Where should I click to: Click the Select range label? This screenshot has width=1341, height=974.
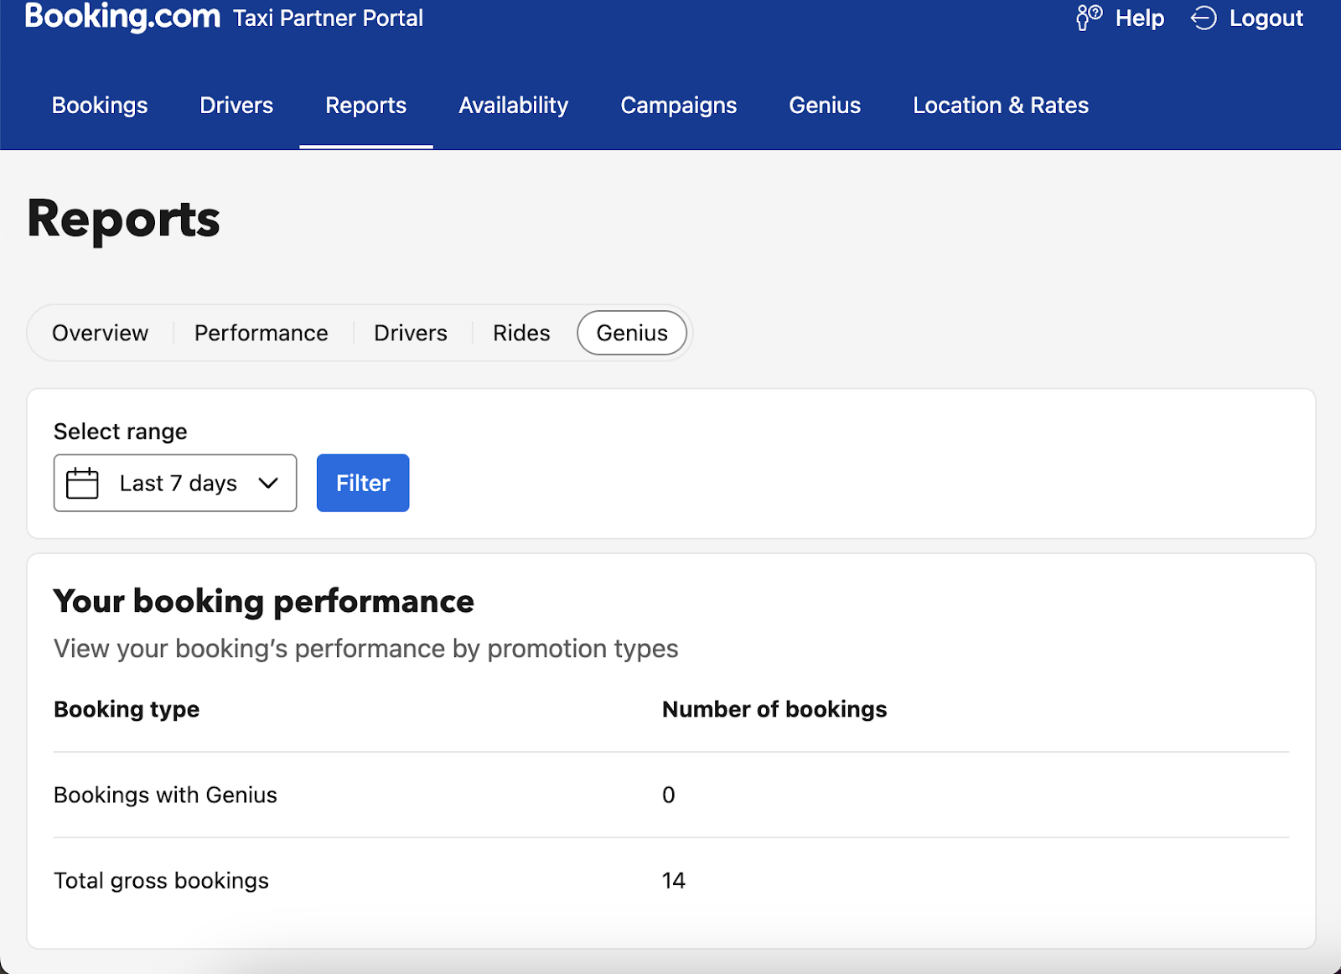[121, 432]
